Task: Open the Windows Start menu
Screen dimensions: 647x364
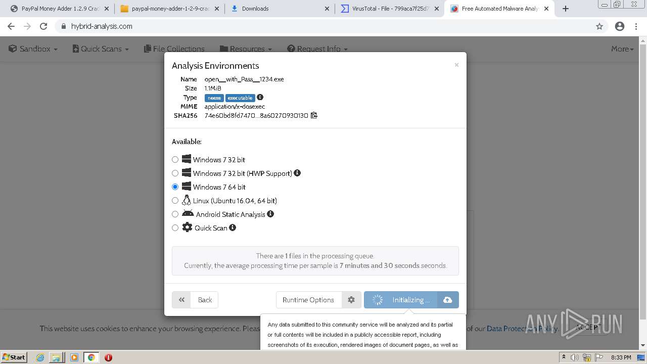Action: 14,357
